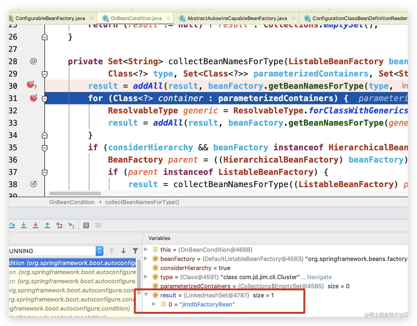This screenshot has width=417, height=326.
Task: Click the blue Step Into icon
Action: pos(24,225)
